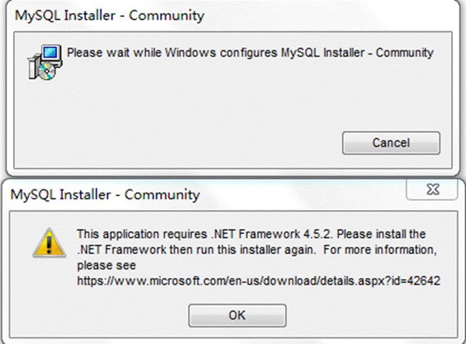Click the yellow warning triangle icon
Viewport: 466px width, 344px height.
click(49, 243)
